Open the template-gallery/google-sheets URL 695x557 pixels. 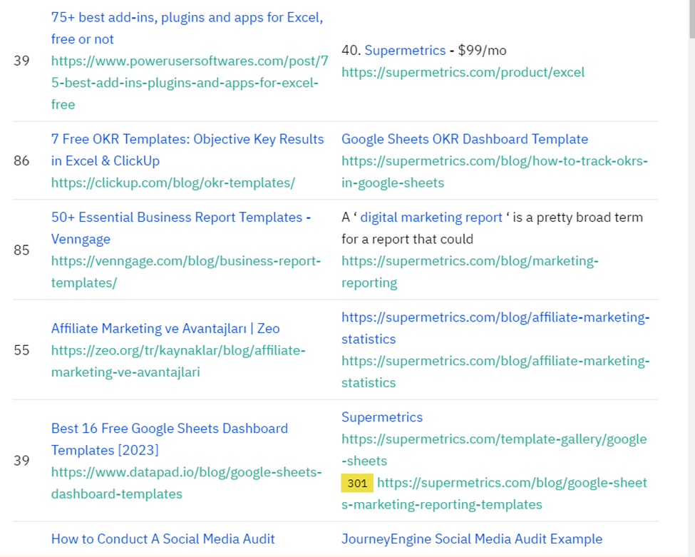494,450
